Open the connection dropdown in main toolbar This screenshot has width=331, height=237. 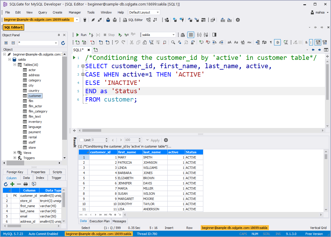point(77,20)
